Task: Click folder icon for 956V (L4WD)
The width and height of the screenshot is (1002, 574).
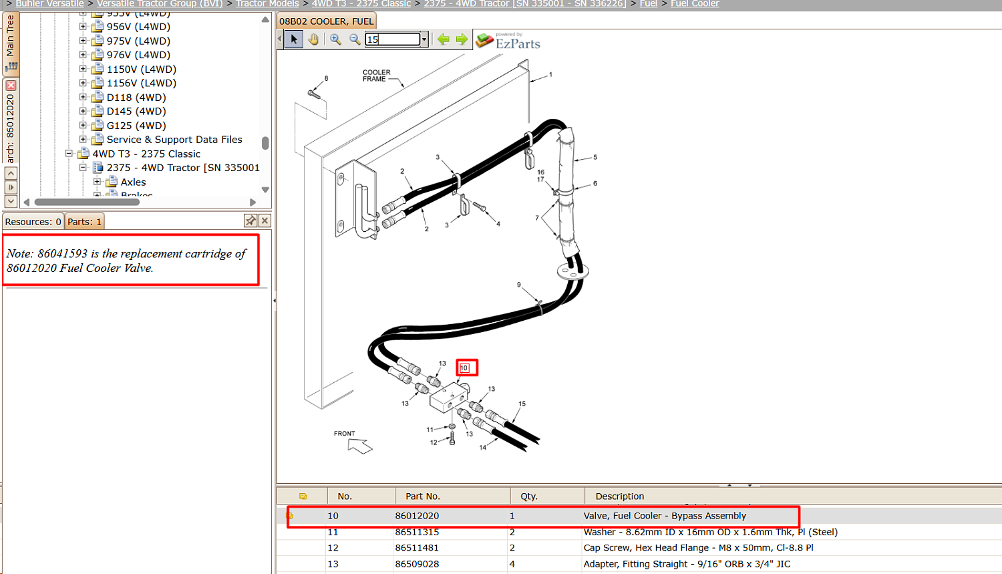Action: tap(98, 27)
